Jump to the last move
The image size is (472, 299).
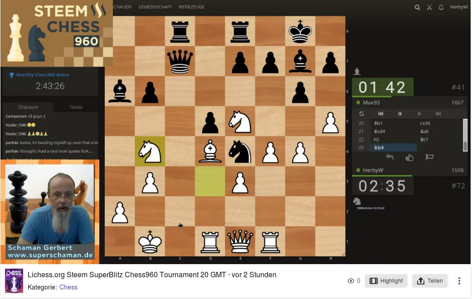pos(438,114)
